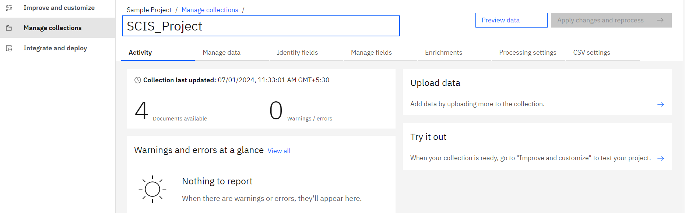685x213 pixels.
Task: Open the Enrichments tab
Action: pos(443,53)
